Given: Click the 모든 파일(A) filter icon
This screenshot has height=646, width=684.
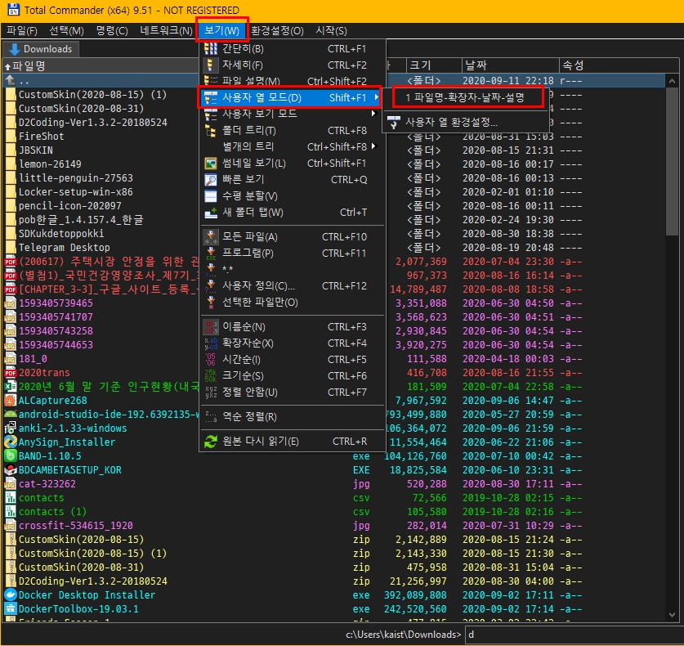Looking at the screenshot, I should tap(211, 237).
